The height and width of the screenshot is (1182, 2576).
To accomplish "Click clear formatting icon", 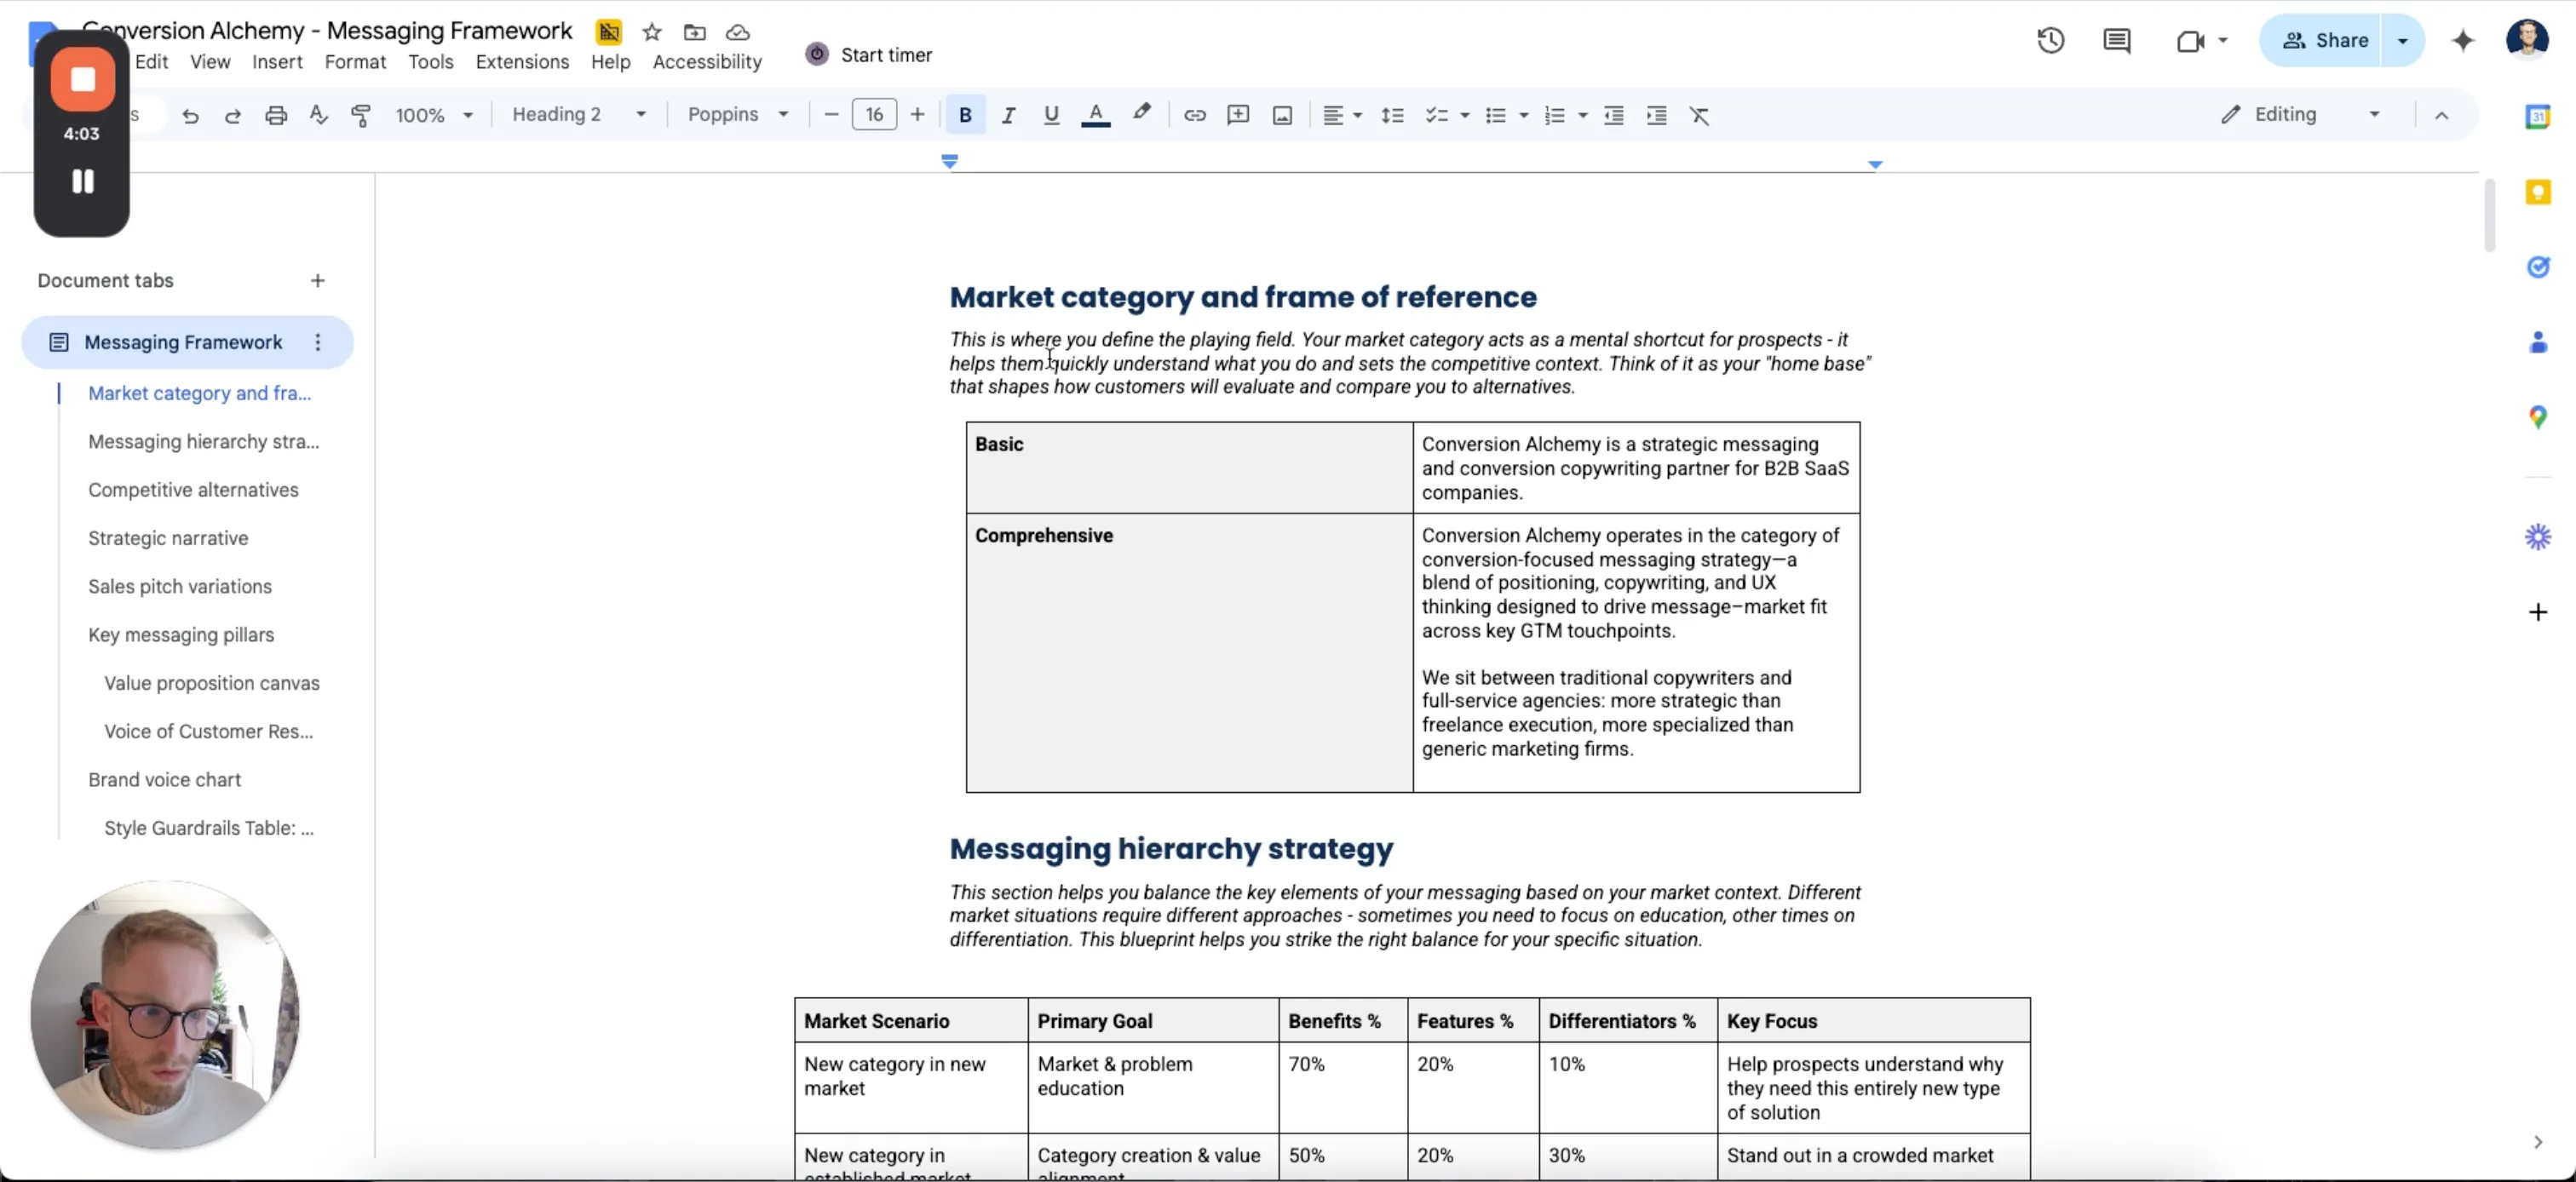I will [x=1699, y=115].
